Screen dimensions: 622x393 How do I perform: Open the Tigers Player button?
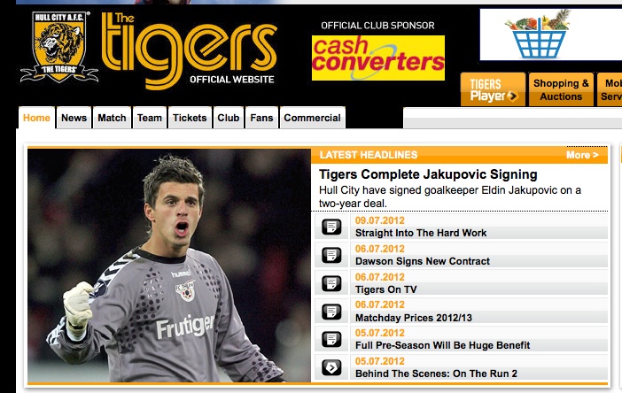493,89
